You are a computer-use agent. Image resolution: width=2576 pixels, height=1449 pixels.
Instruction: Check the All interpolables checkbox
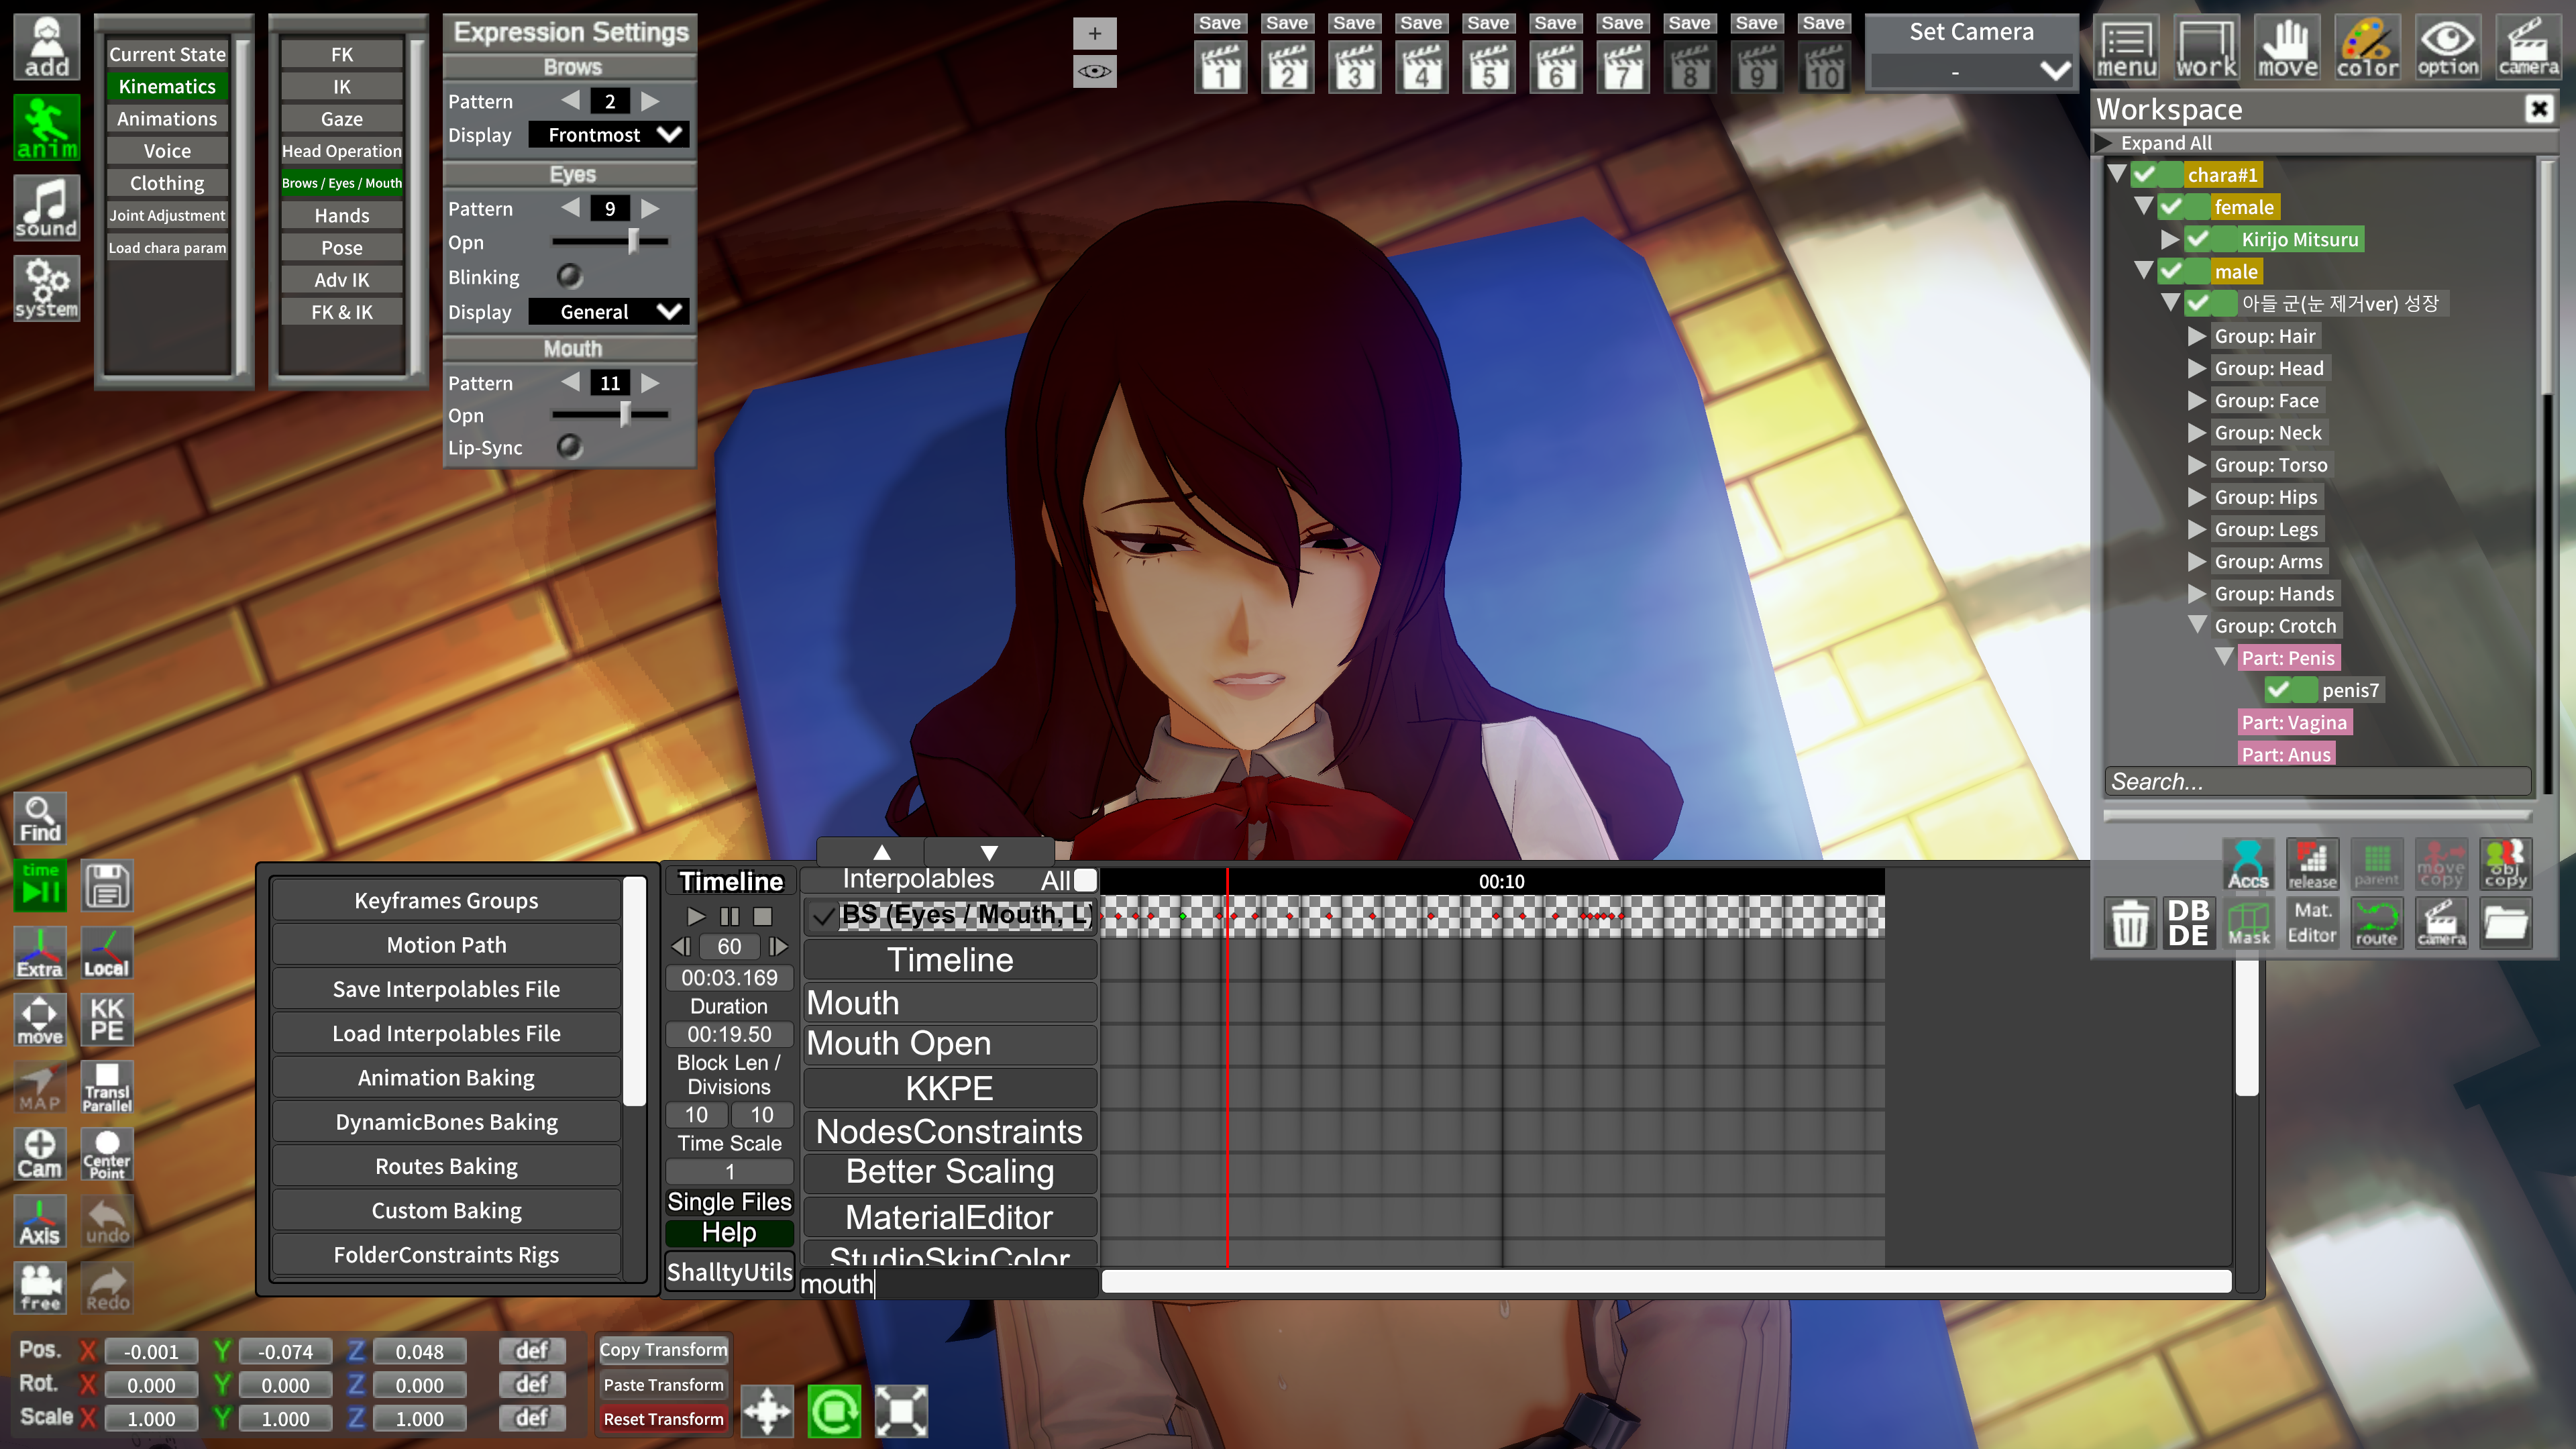pyautogui.click(x=1085, y=880)
